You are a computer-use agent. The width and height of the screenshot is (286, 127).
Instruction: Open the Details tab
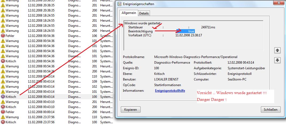point(144,13)
